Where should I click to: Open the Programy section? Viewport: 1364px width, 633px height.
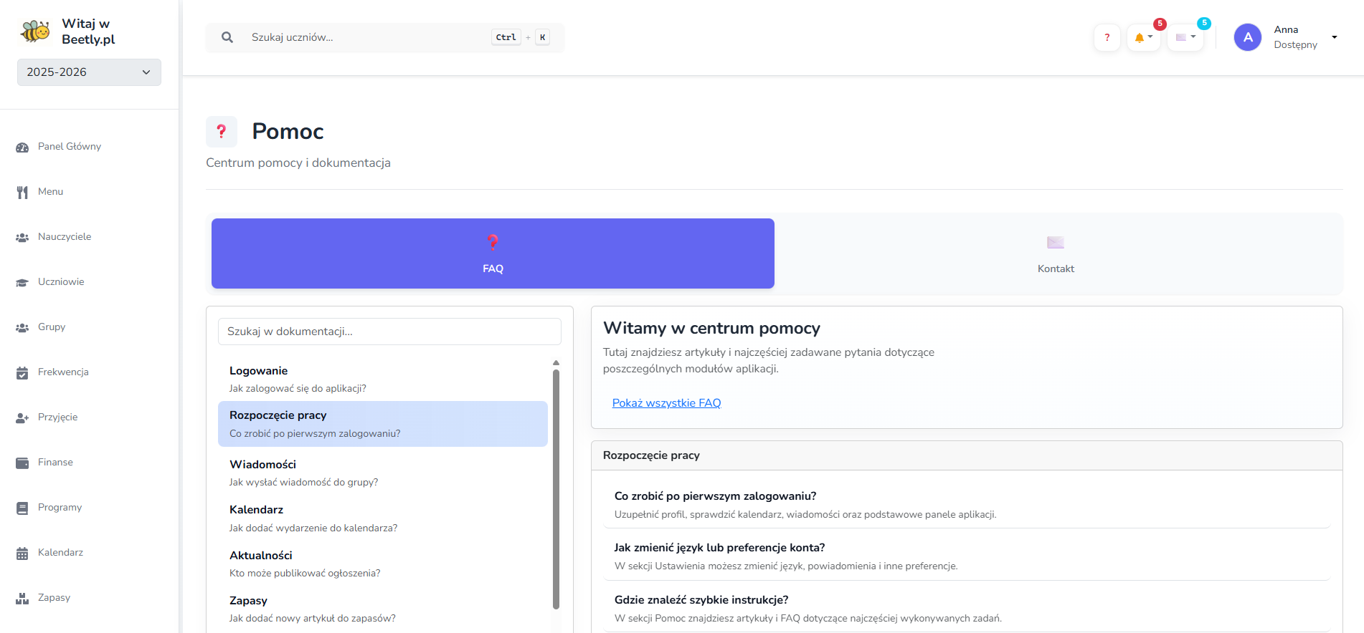pos(60,508)
